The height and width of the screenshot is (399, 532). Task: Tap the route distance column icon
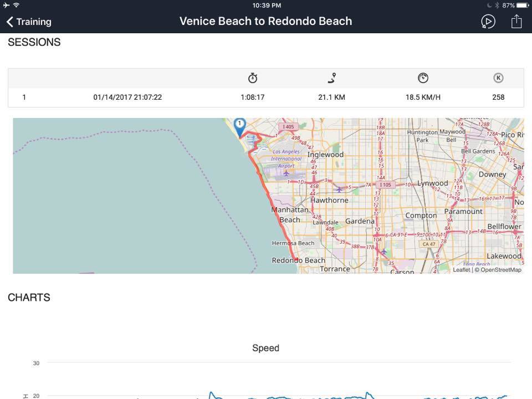[332, 78]
